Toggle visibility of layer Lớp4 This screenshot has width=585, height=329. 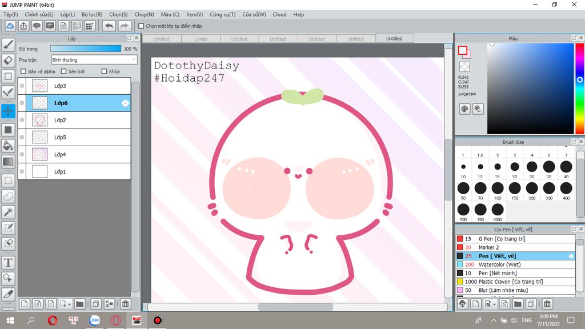(22, 154)
